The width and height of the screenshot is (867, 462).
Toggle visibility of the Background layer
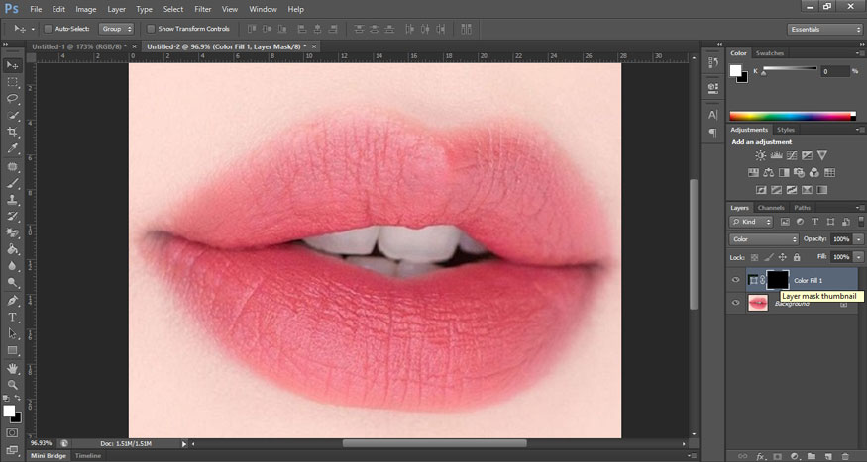[x=735, y=303]
